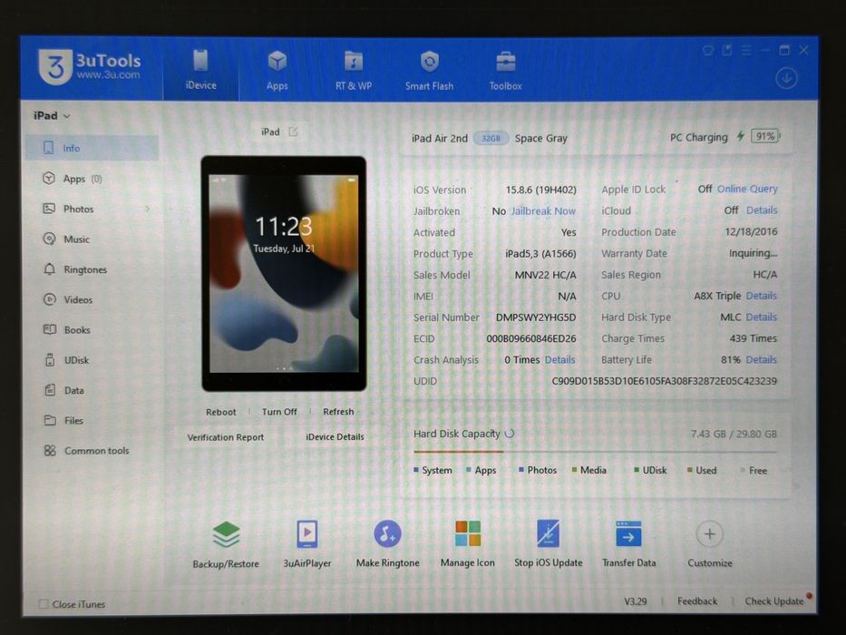Click Stop iOS Update tool
This screenshot has height=635, width=846.
pyautogui.click(x=549, y=544)
